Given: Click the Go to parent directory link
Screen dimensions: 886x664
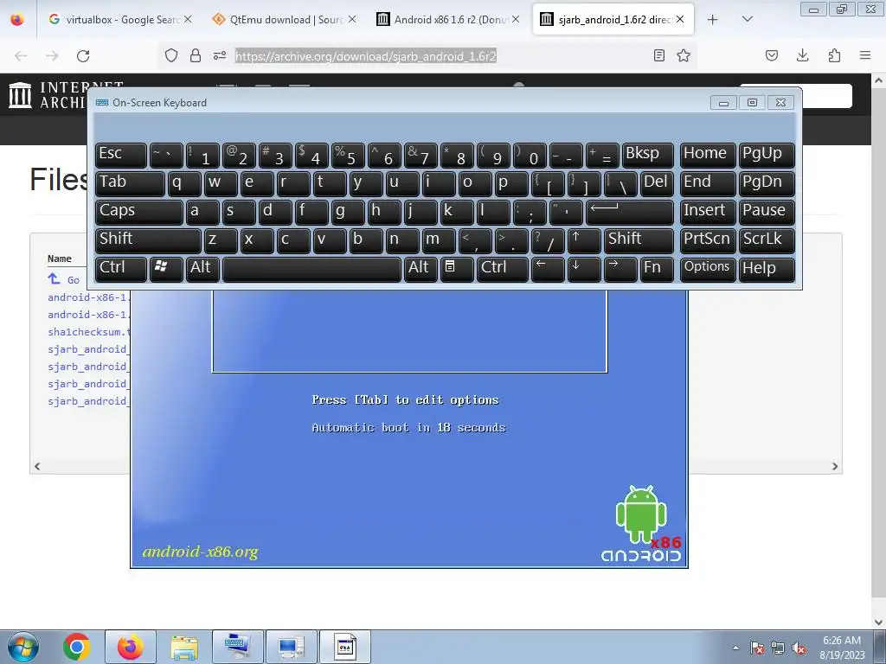Looking at the screenshot, I should [63, 279].
